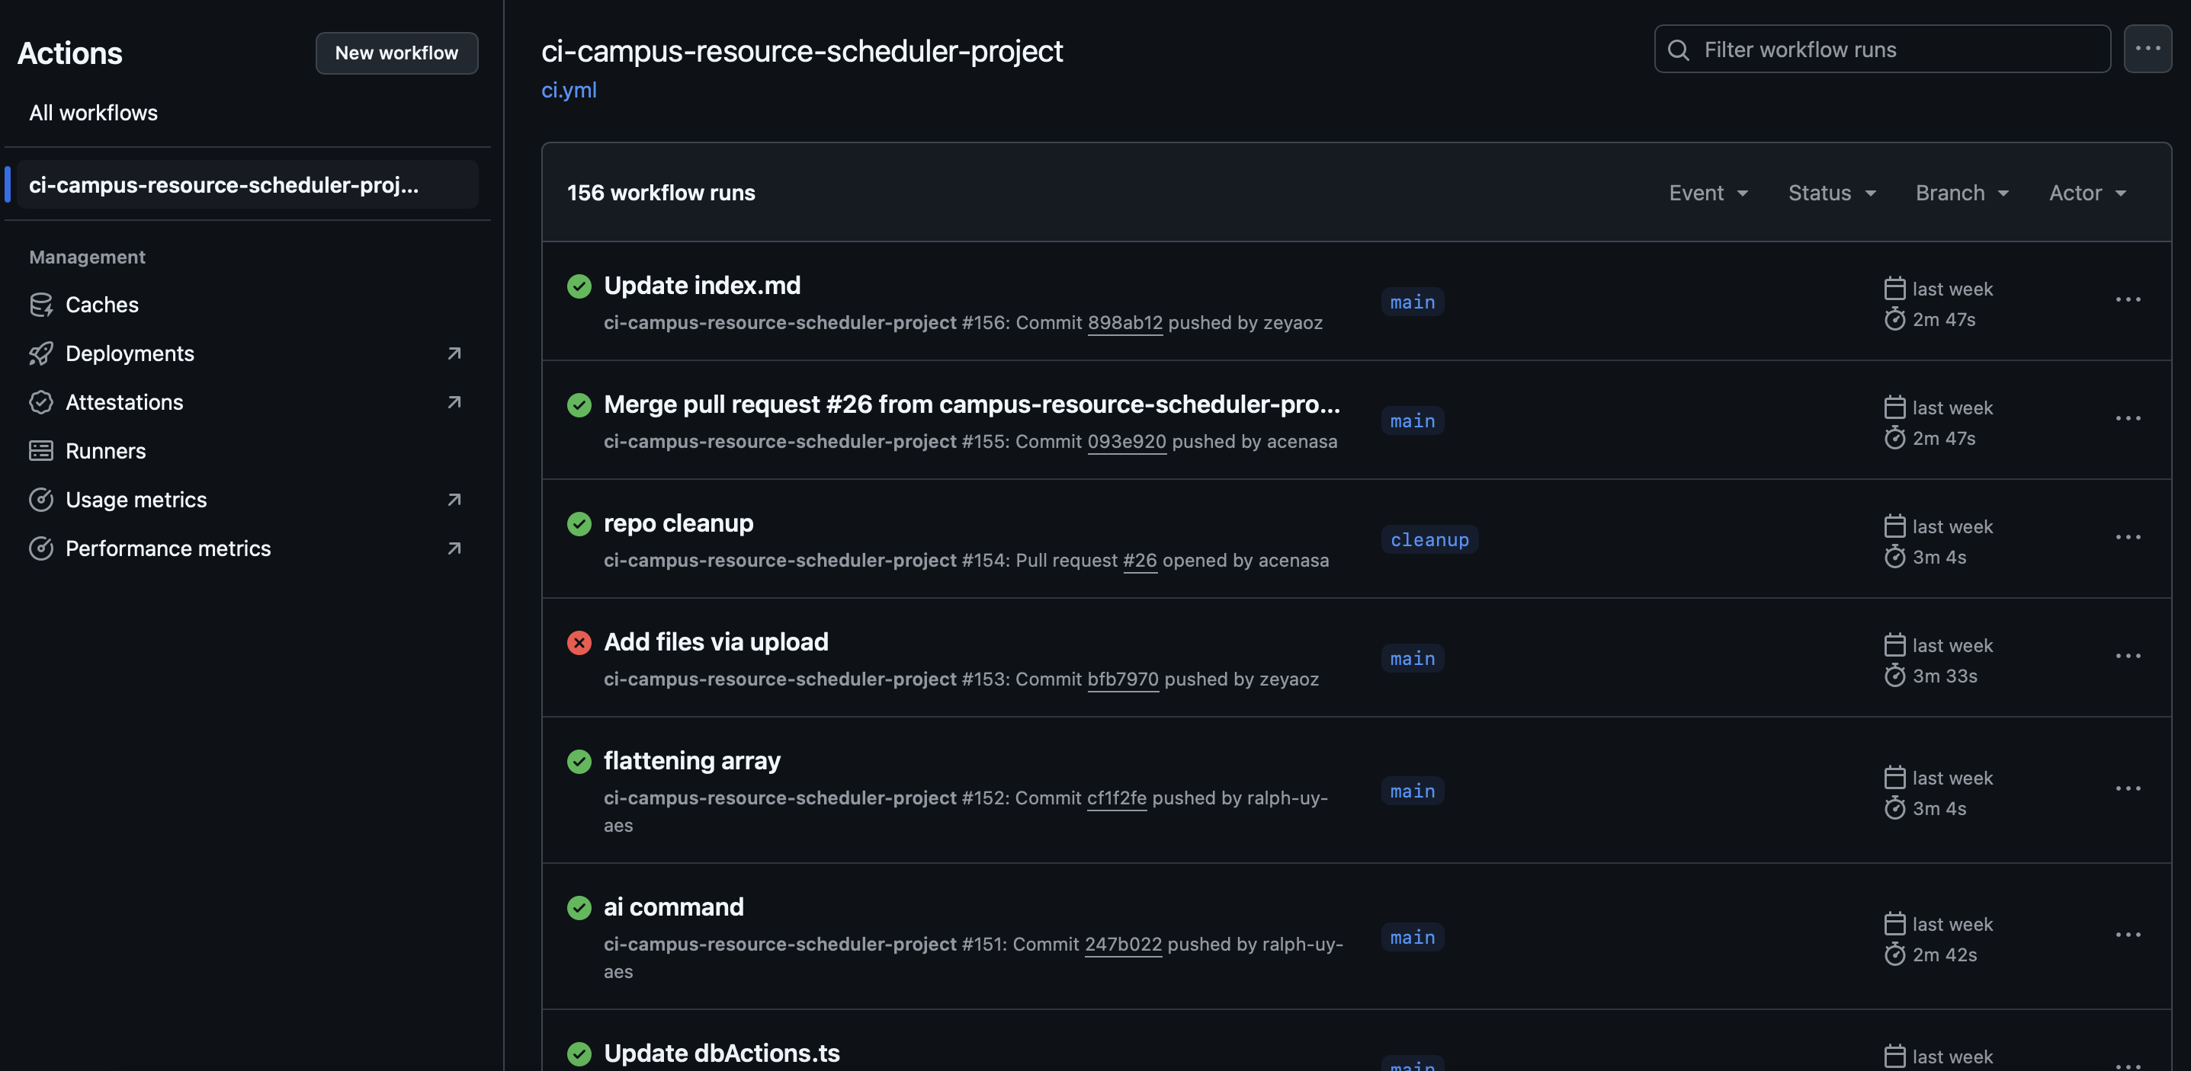The image size is (2191, 1071).
Task: Click the Deployments rocket icon
Action: [x=41, y=353]
